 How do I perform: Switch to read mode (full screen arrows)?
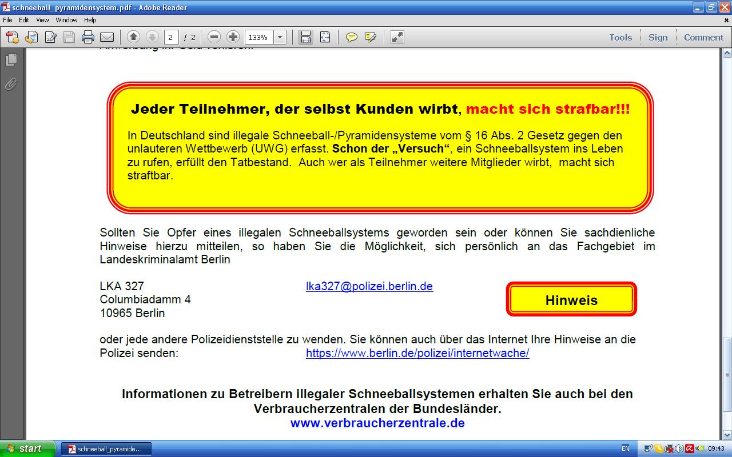(x=397, y=38)
